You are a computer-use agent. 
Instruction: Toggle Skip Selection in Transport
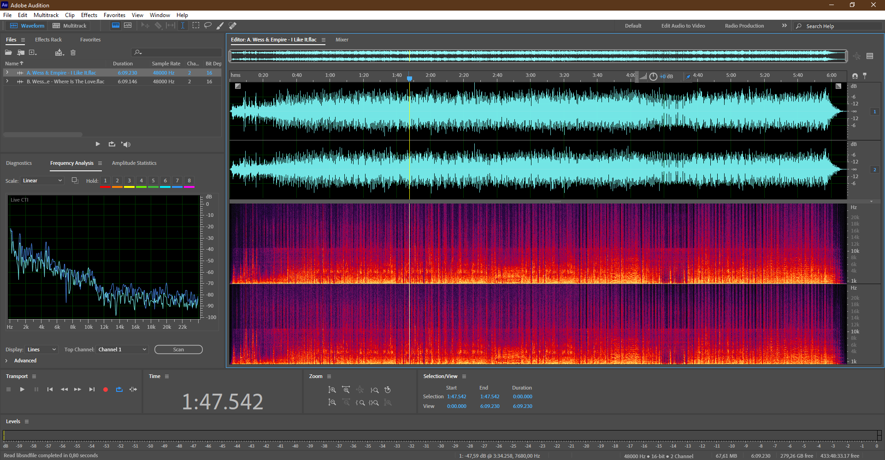pos(133,390)
